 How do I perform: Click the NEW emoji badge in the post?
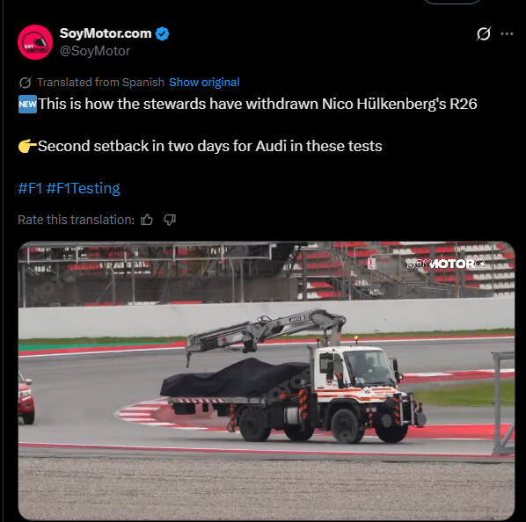(x=27, y=105)
